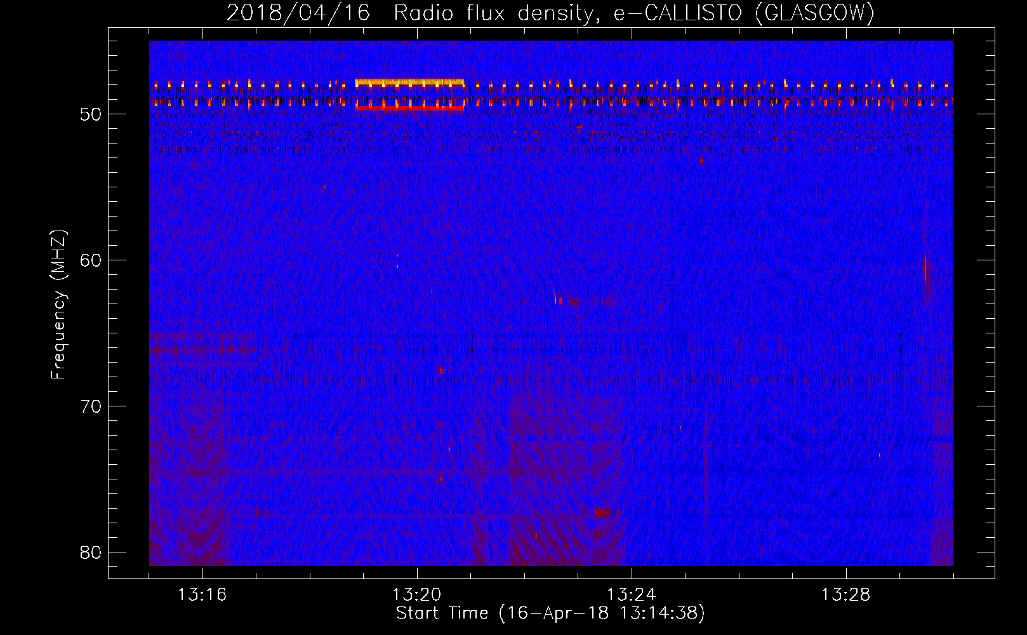1027x635 pixels.
Task: Click the 'Start Time (16-Apr-18 13:14:38)' axis label
Action: click(x=550, y=613)
